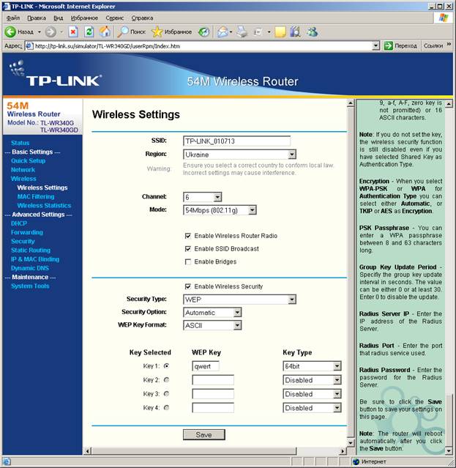Image resolution: width=456 pixels, height=468 pixels.
Task: Toggle Enable Wireless Security checkbox
Action: [188, 286]
